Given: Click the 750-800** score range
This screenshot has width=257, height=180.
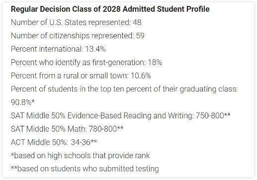Looking at the screenshot, I should pos(213,115).
